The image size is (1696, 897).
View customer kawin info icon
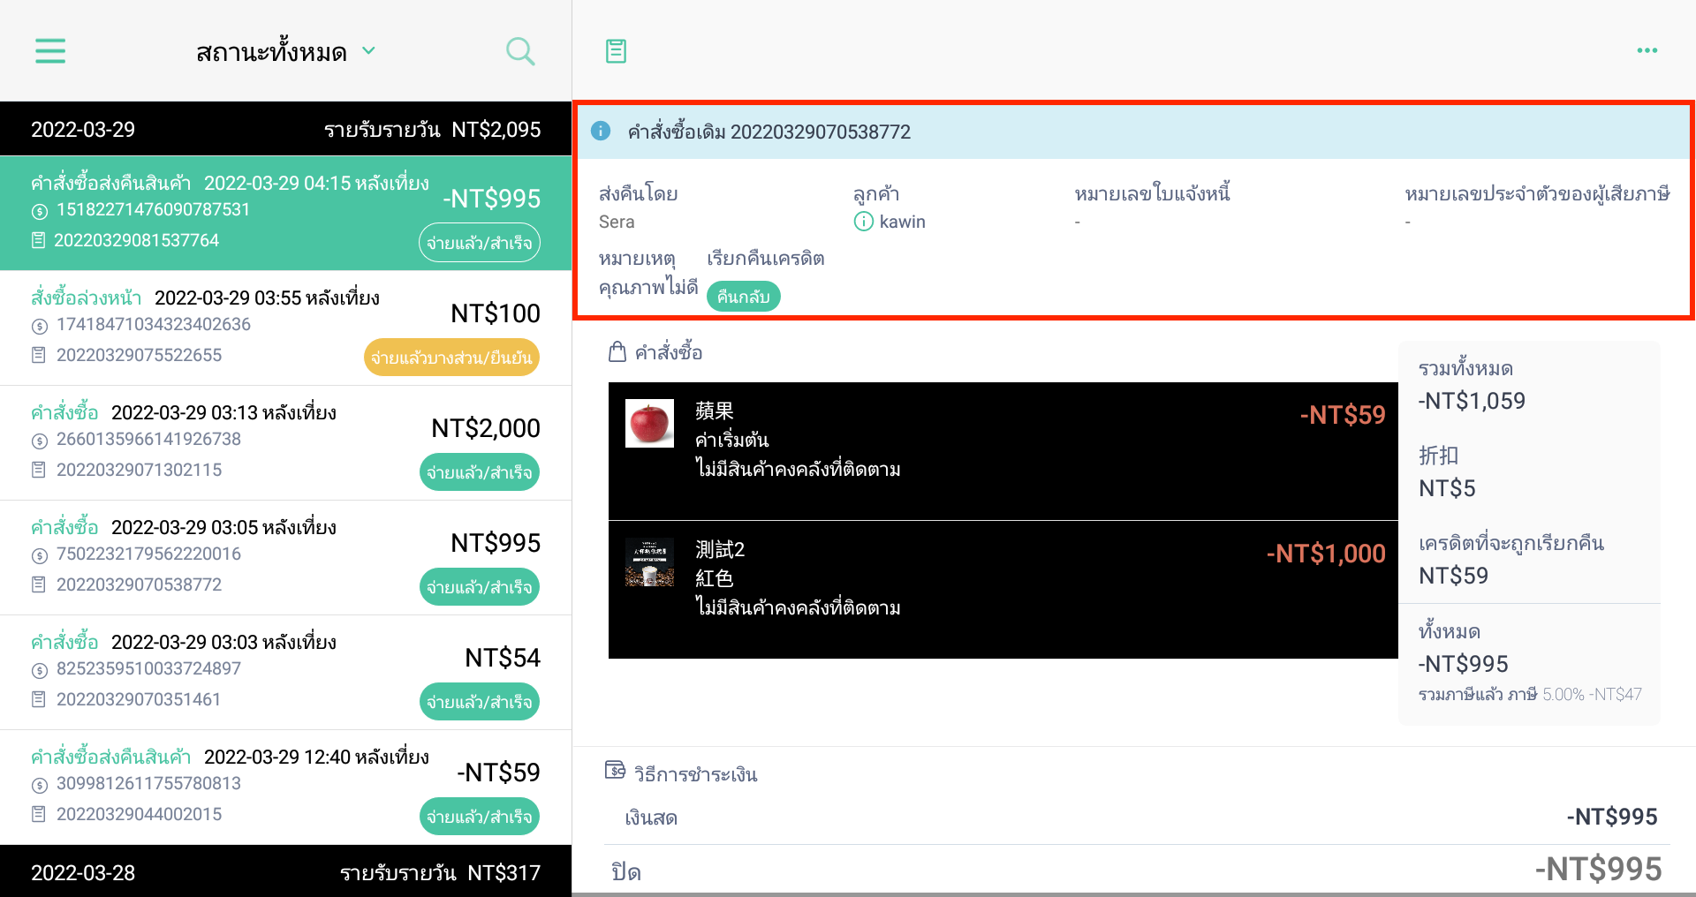pyautogui.click(x=863, y=222)
